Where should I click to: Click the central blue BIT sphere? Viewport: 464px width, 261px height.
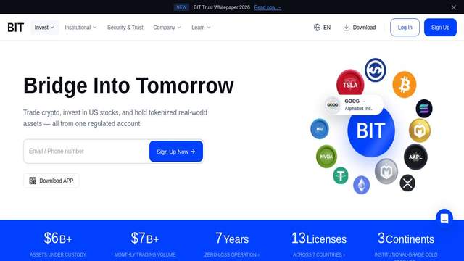(x=371, y=132)
